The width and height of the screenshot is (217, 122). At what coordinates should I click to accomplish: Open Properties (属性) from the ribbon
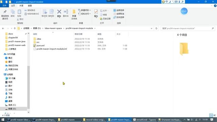(x=96, y=13)
